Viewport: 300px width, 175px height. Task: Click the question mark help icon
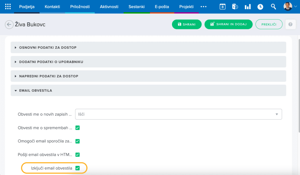pyautogui.click(x=290, y=25)
